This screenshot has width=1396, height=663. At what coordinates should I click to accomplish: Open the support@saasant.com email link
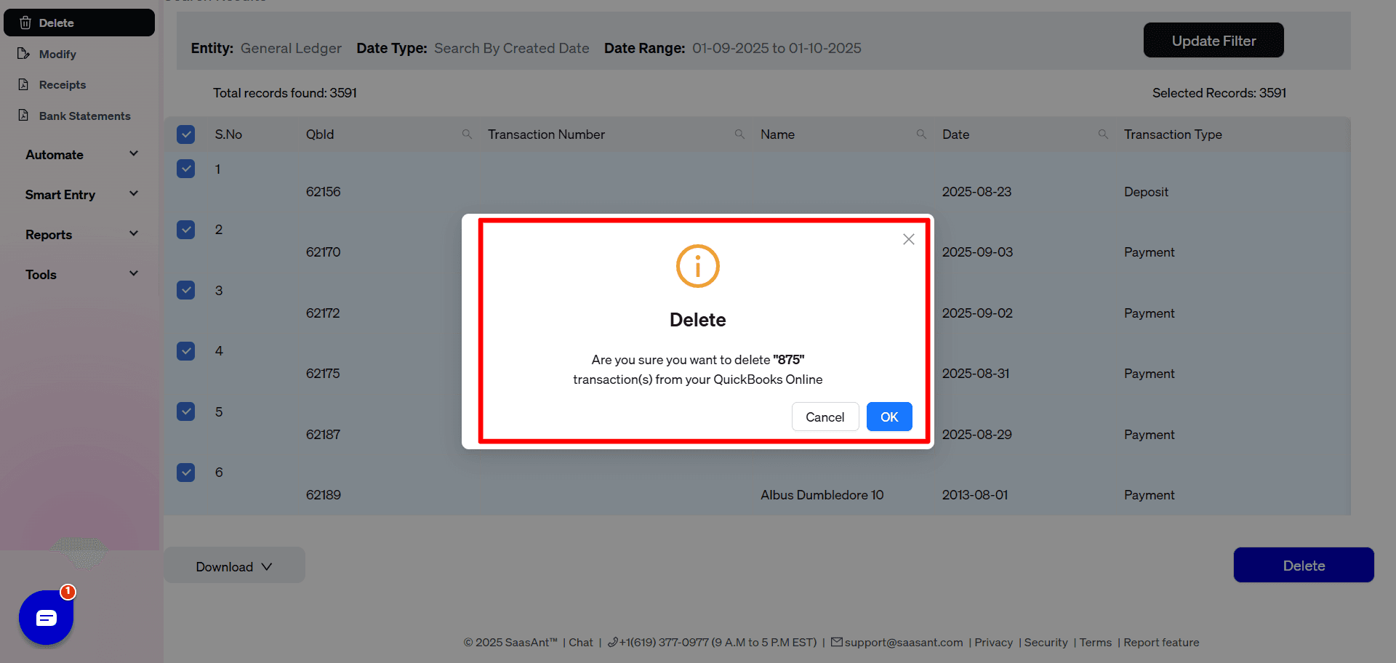[x=903, y=643]
